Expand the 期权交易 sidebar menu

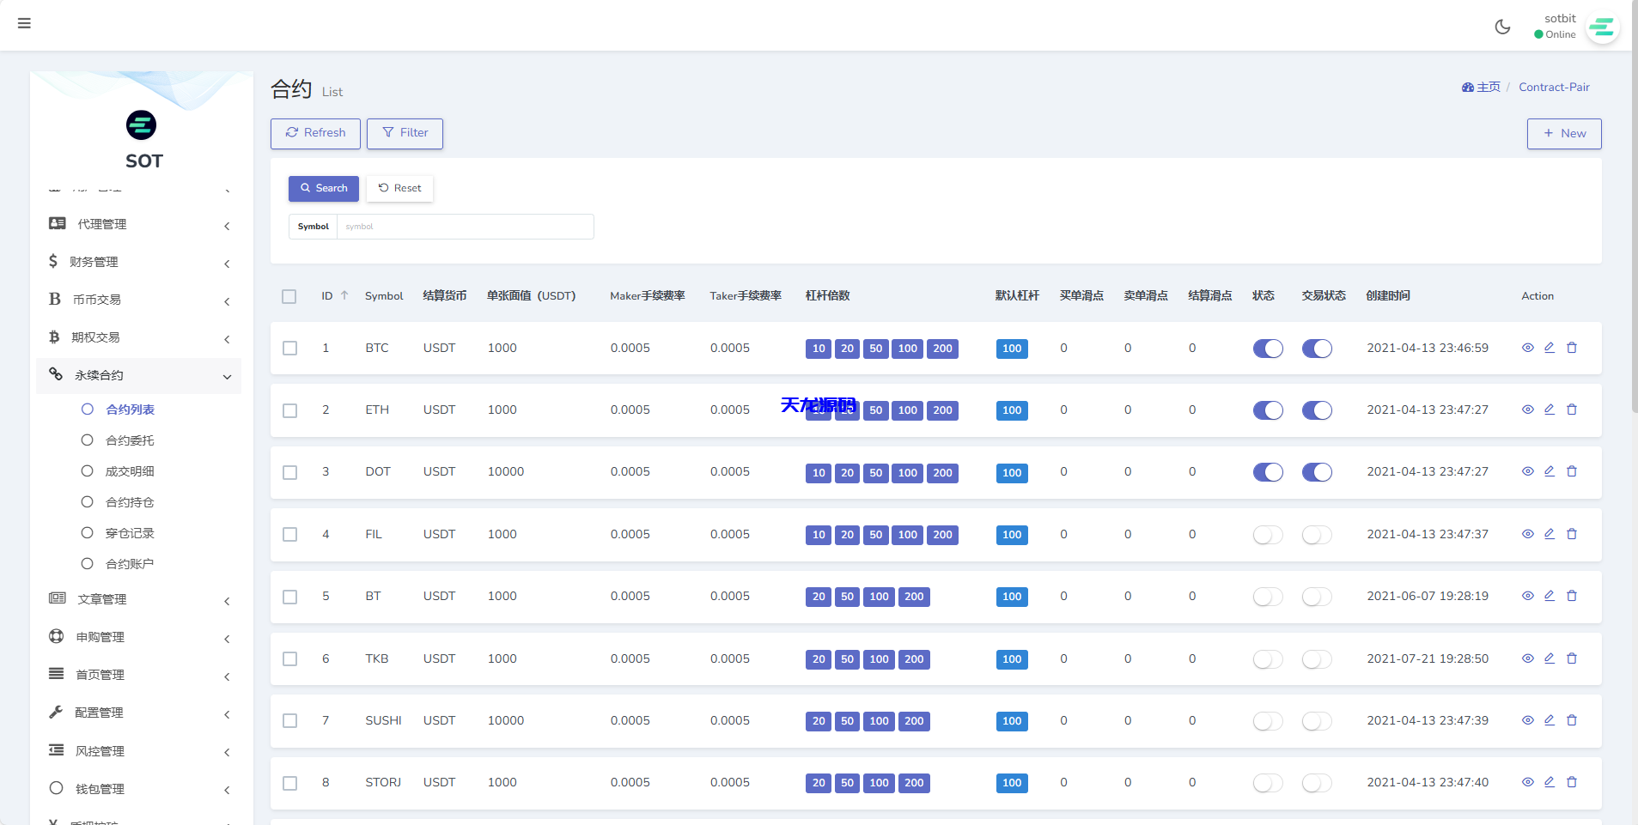[x=138, y=337]
